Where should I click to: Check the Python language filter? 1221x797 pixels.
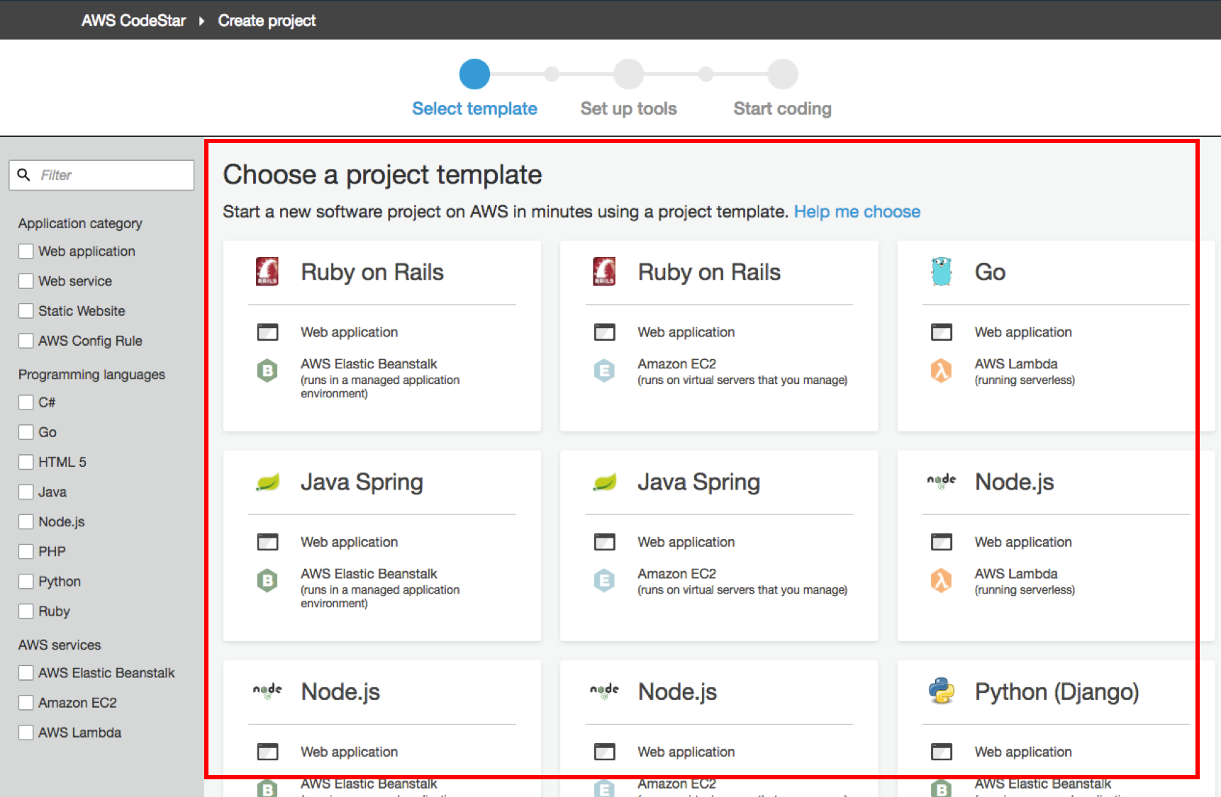coord(26,582)
